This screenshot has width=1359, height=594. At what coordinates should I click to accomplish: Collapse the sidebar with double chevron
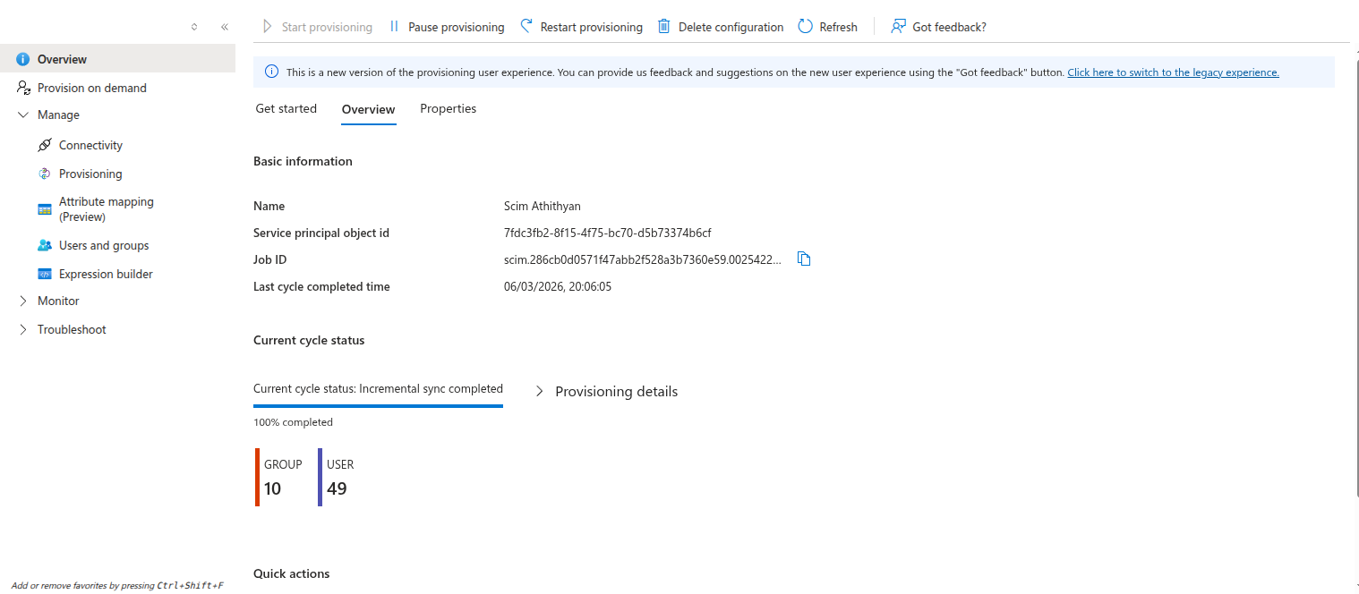point(225,27)
